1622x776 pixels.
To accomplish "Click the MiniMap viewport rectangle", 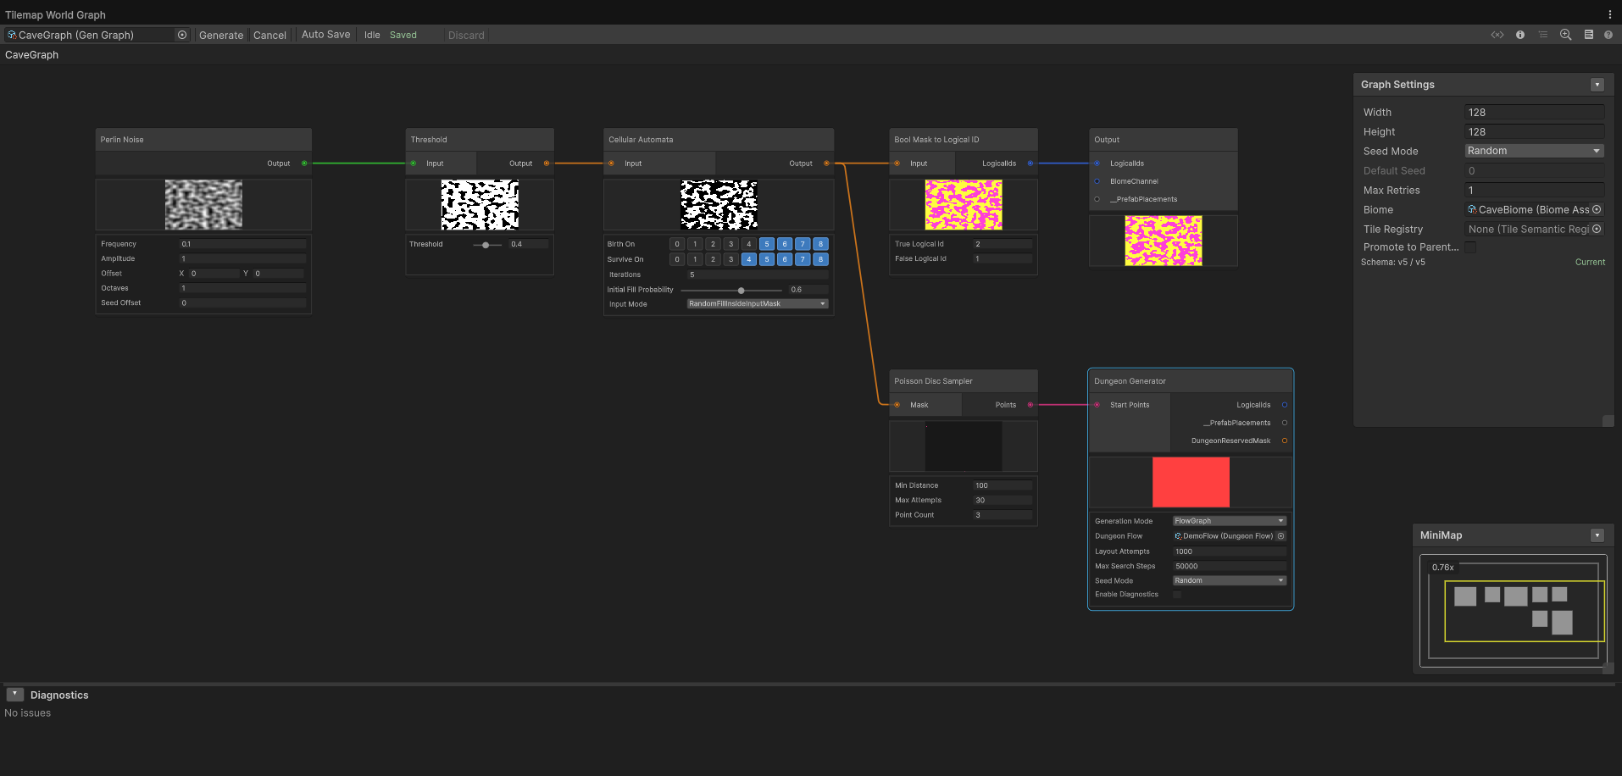I will coord(1525,611).
